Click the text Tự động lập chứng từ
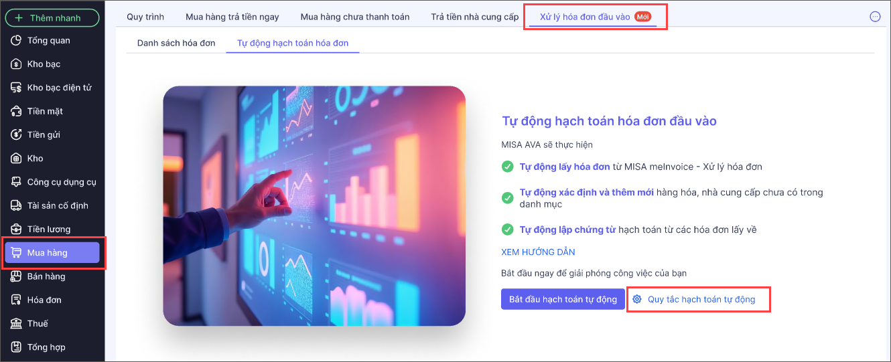 [567, 230]
